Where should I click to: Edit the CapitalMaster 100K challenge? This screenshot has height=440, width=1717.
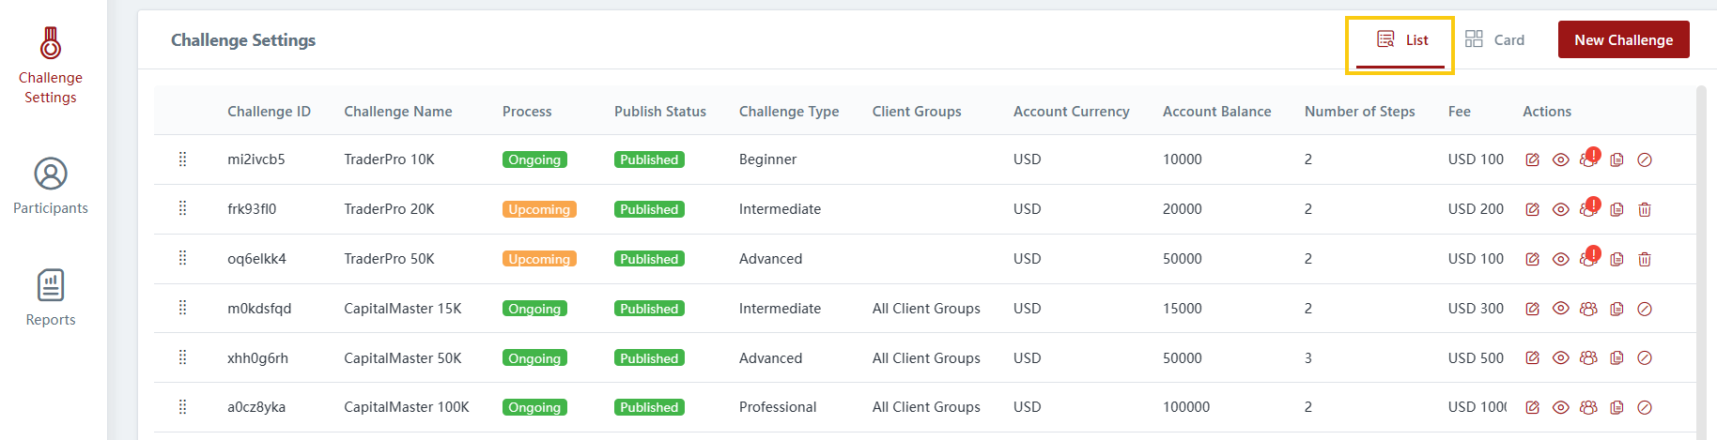(1532, 408)
